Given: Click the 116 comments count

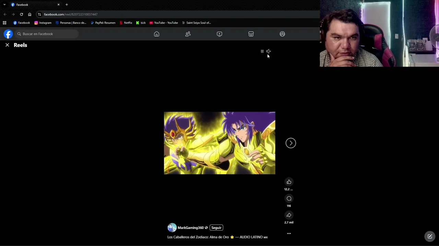Looking at the screenshot, I should point(289,206).
